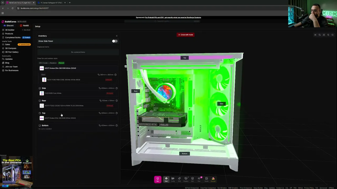The width and height of the screenshot is (337, 189).
Task: Click the Side label on the 3D case
Action: [221, 104]
